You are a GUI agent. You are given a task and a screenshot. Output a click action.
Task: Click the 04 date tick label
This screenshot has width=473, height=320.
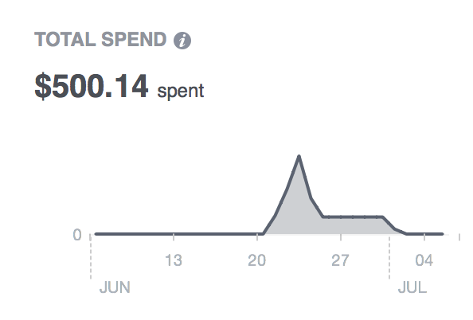(424, 260)
